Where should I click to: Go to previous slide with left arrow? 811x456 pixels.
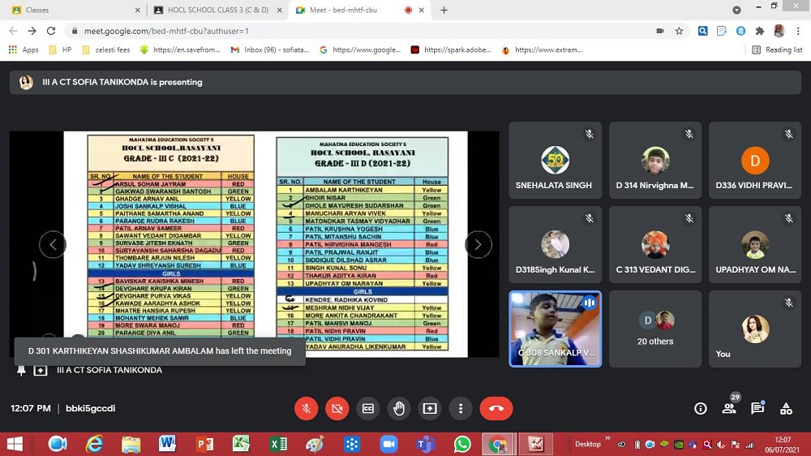pyautogui.click(x=53, y=244)
